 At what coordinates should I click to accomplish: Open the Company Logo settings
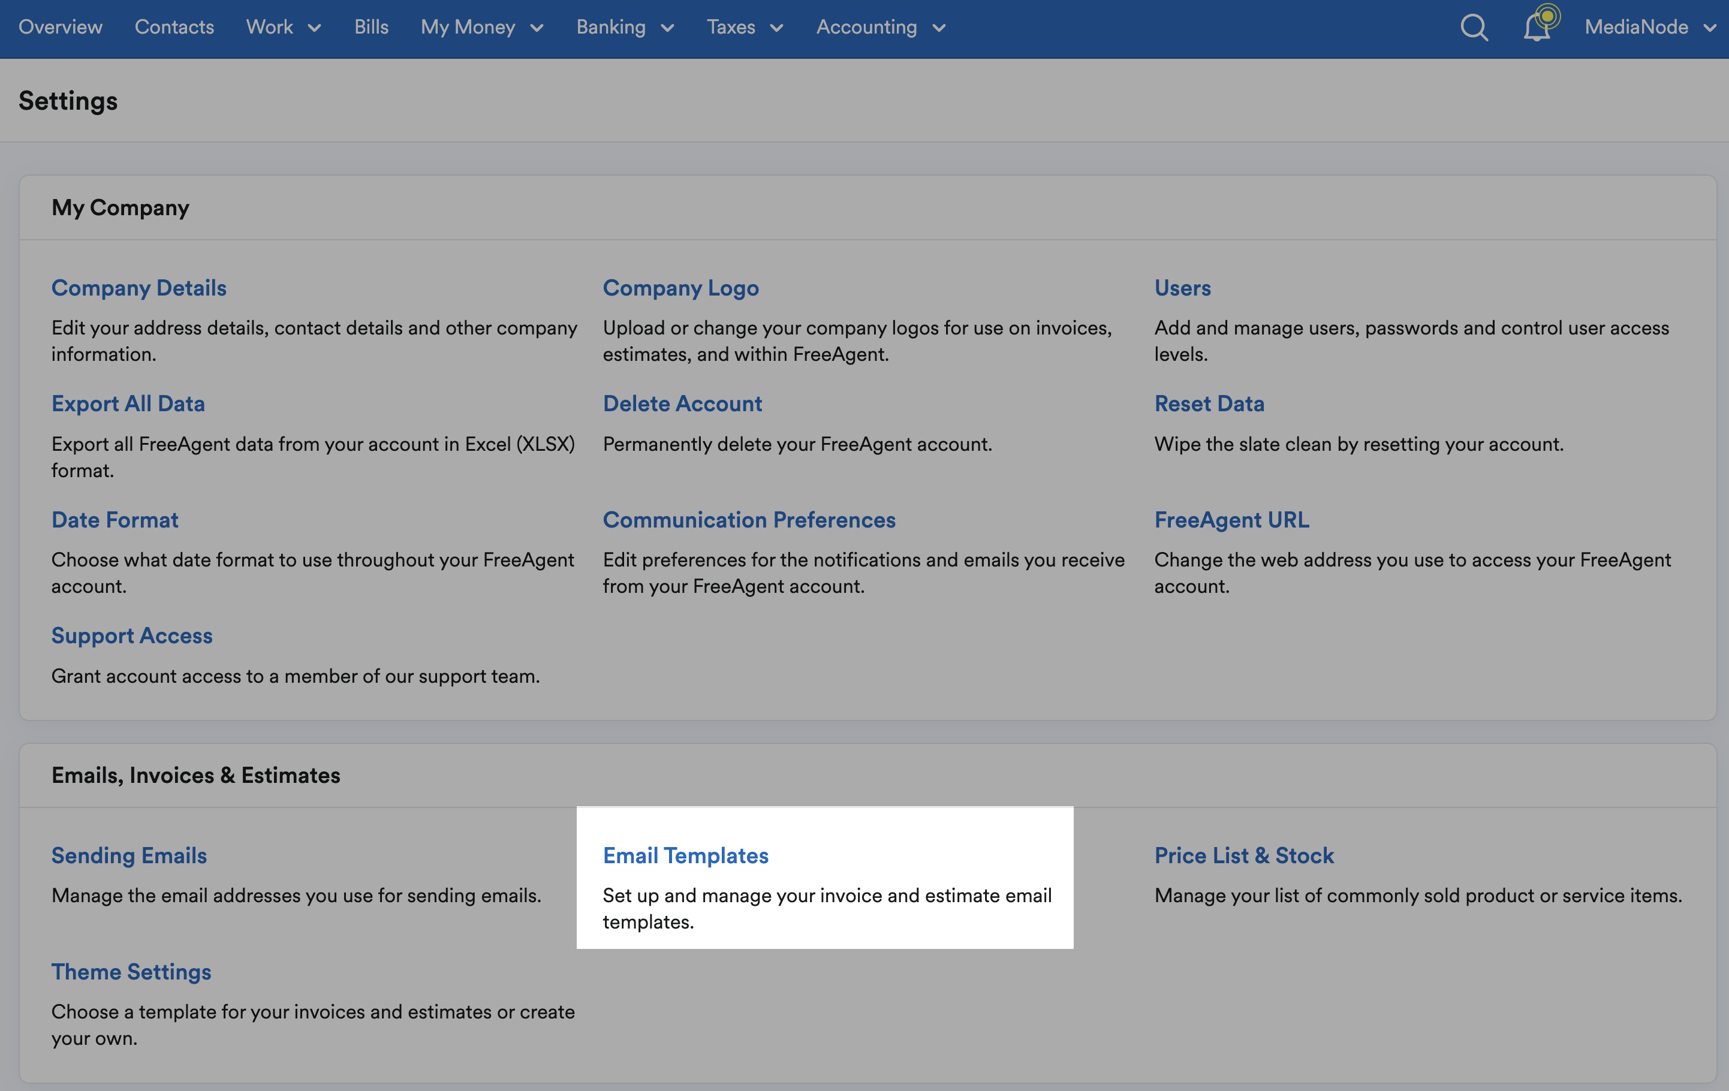[680, 288]
